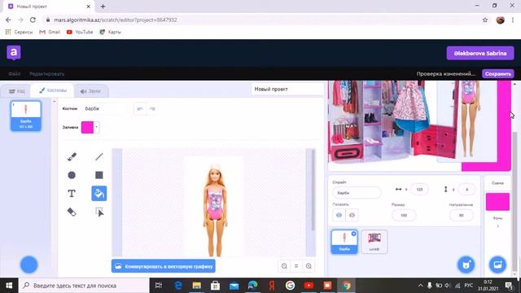The height and width of the screenshot is (293, 521).
Task: Select the Шкаф sprite thumbnail
Action: point(374,242)
